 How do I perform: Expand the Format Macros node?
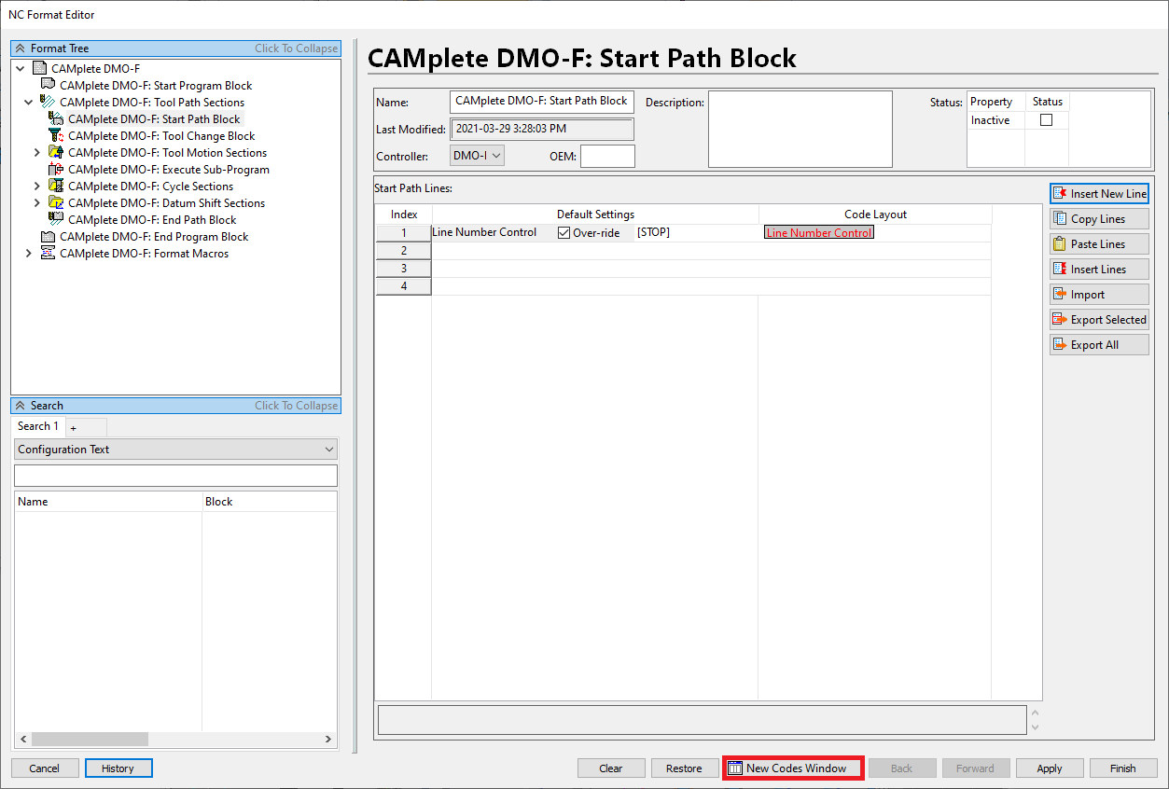[29, 254]
